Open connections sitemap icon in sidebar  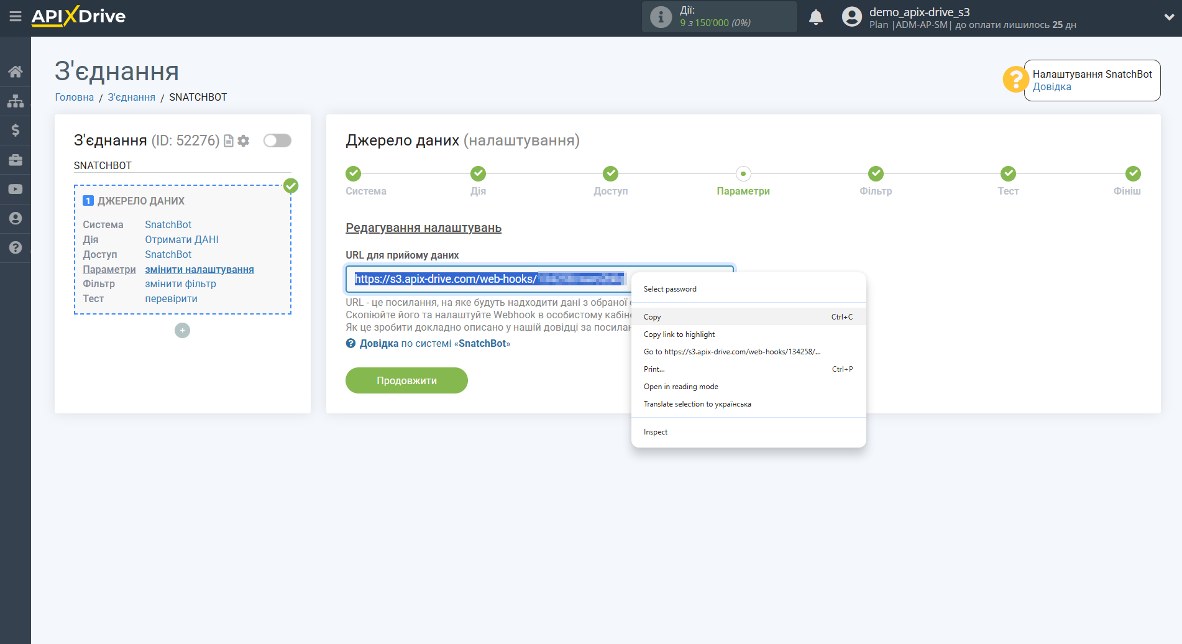[16, 101]
